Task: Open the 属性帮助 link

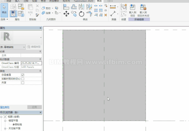Action: [x=5, y=107]
